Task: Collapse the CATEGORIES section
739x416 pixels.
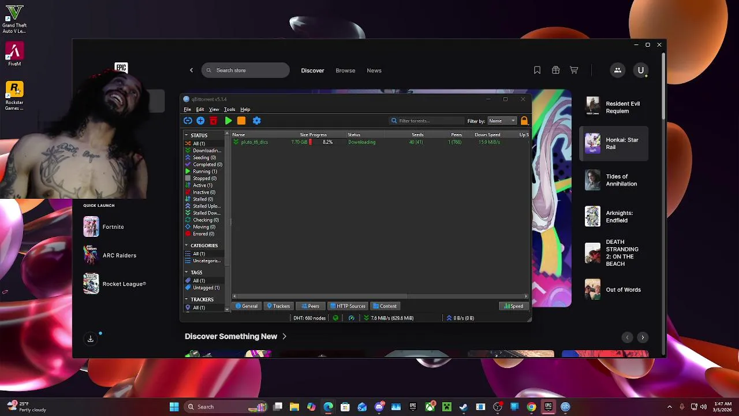Action: (186, 246)
